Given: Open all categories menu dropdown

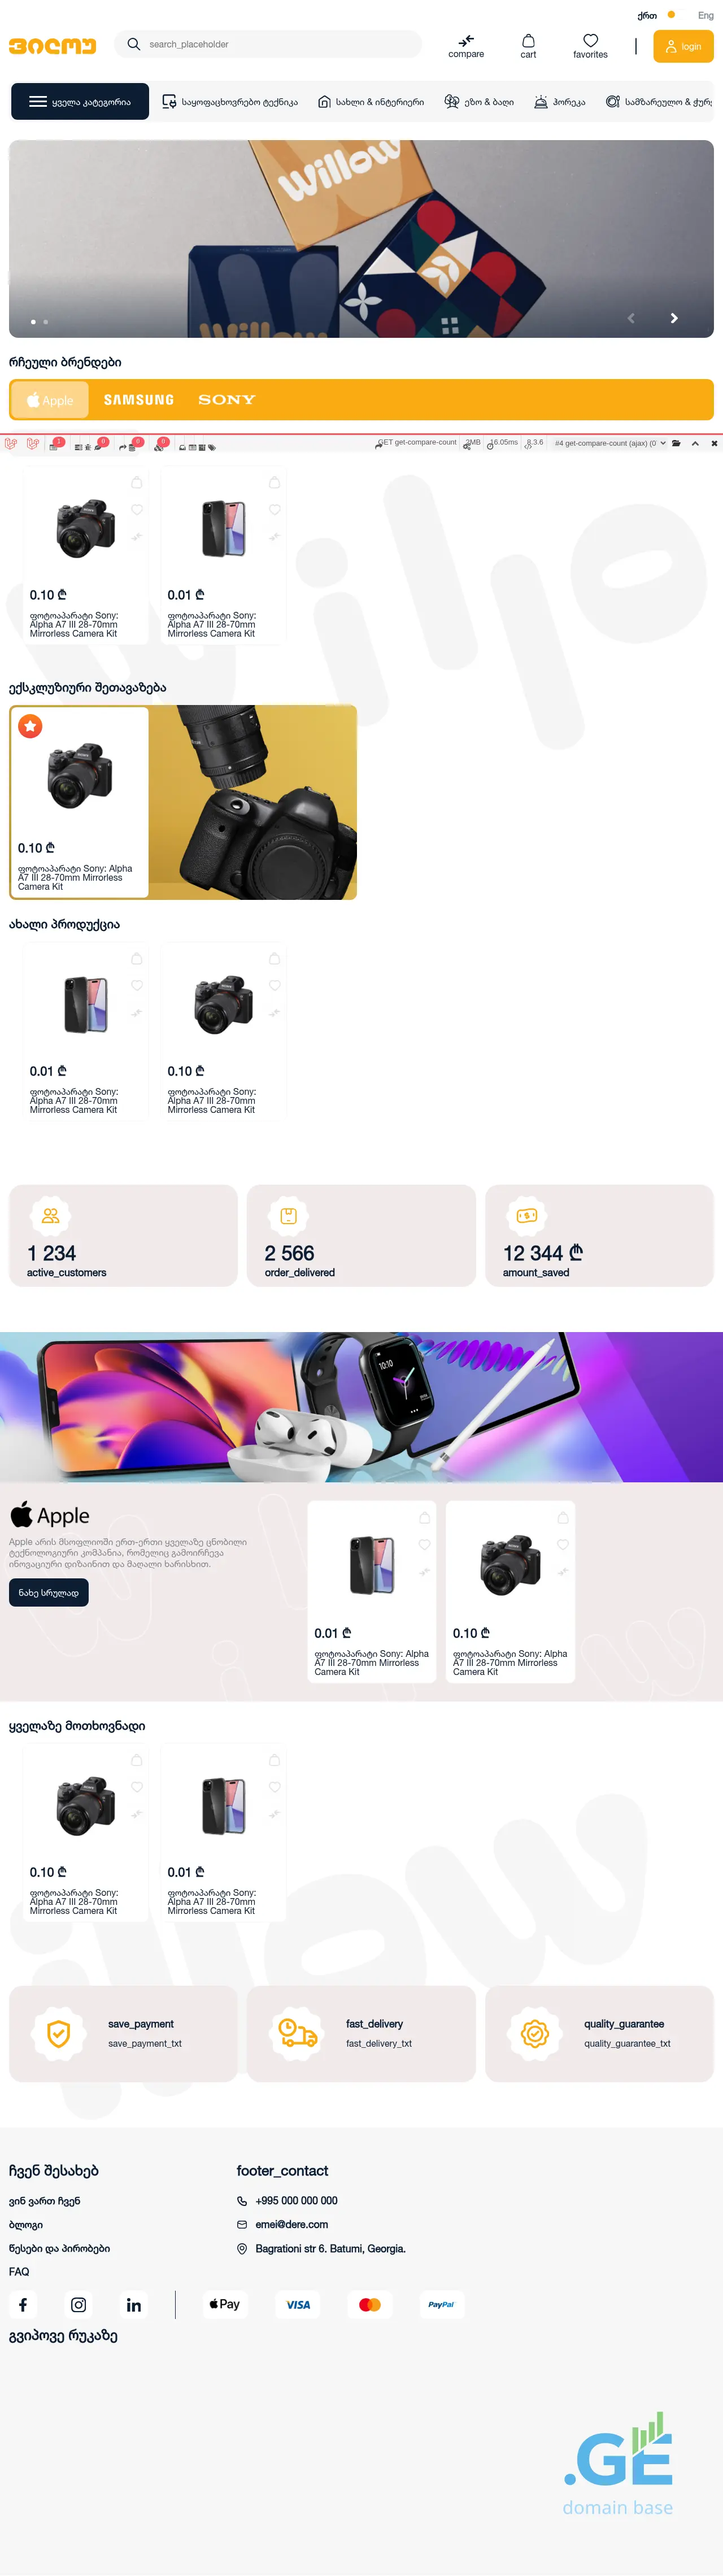Looking at the screenshot, I should point(80,102).
